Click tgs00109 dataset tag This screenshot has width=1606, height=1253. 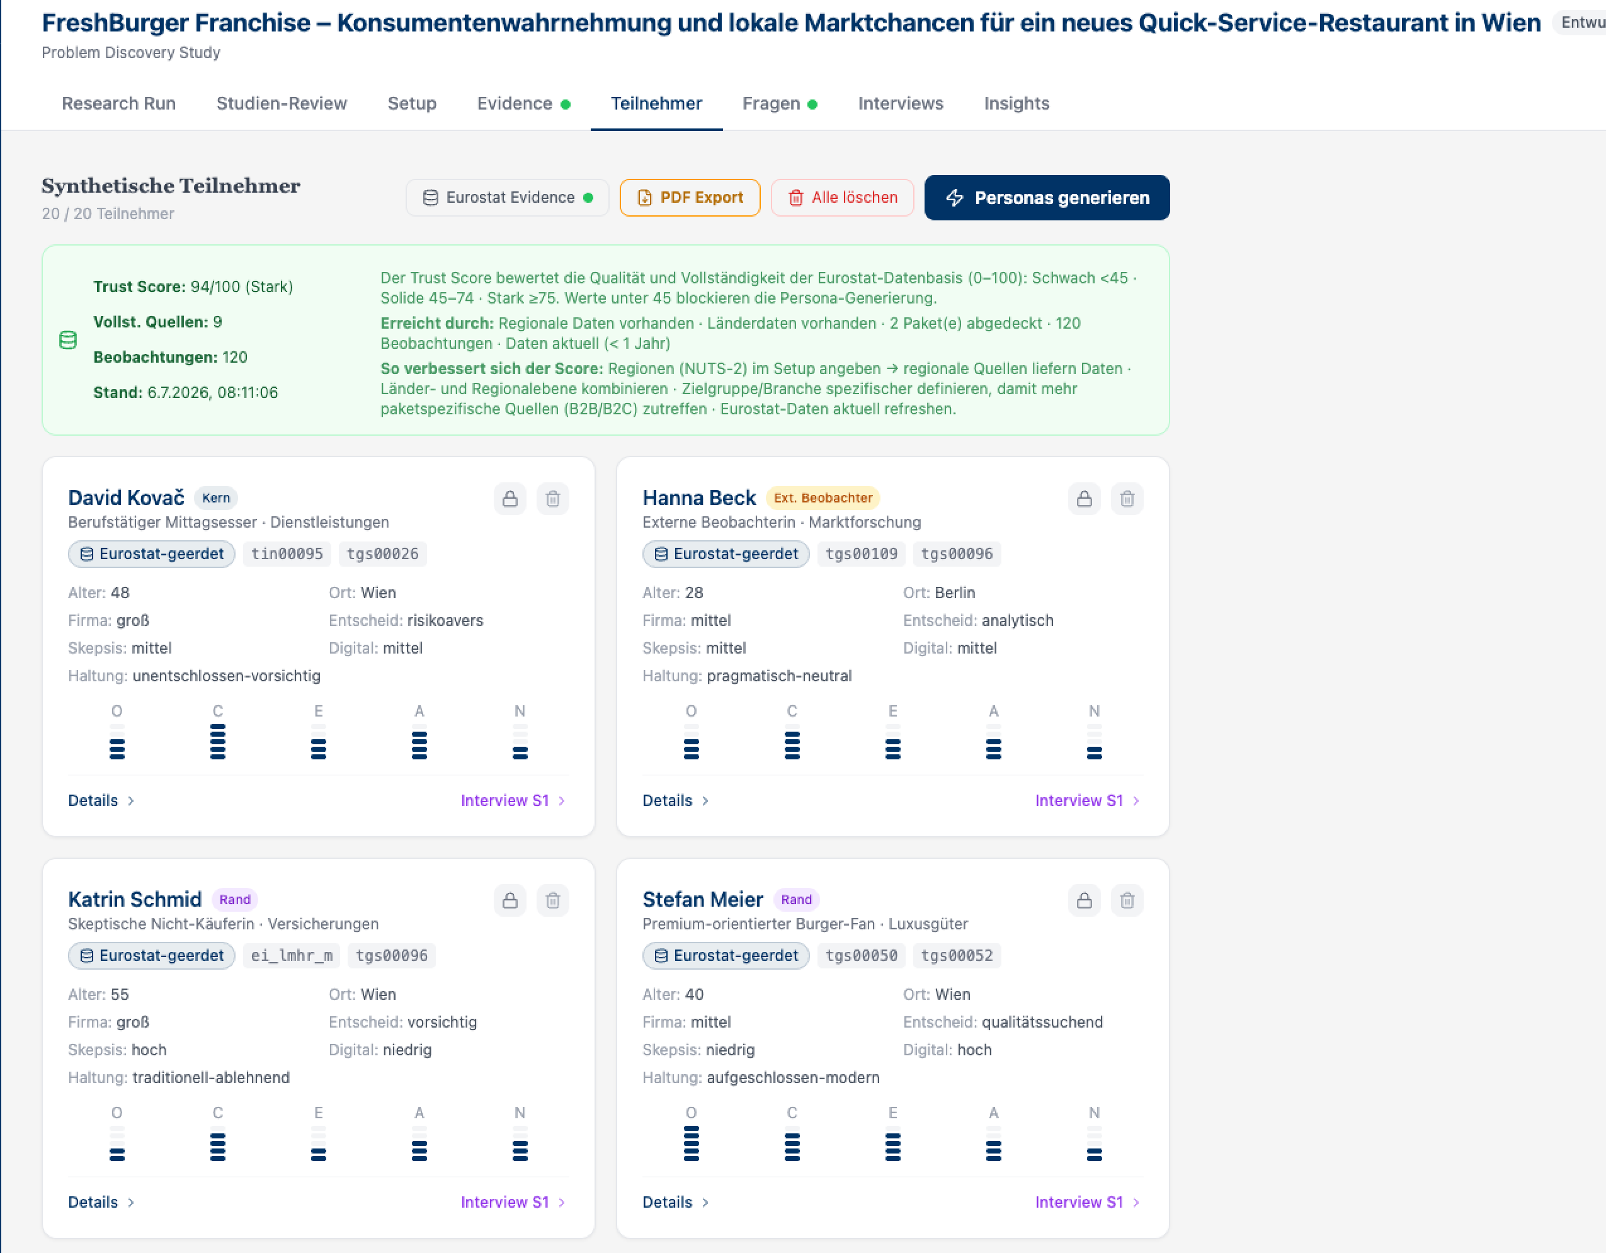(x=861, y=555)
